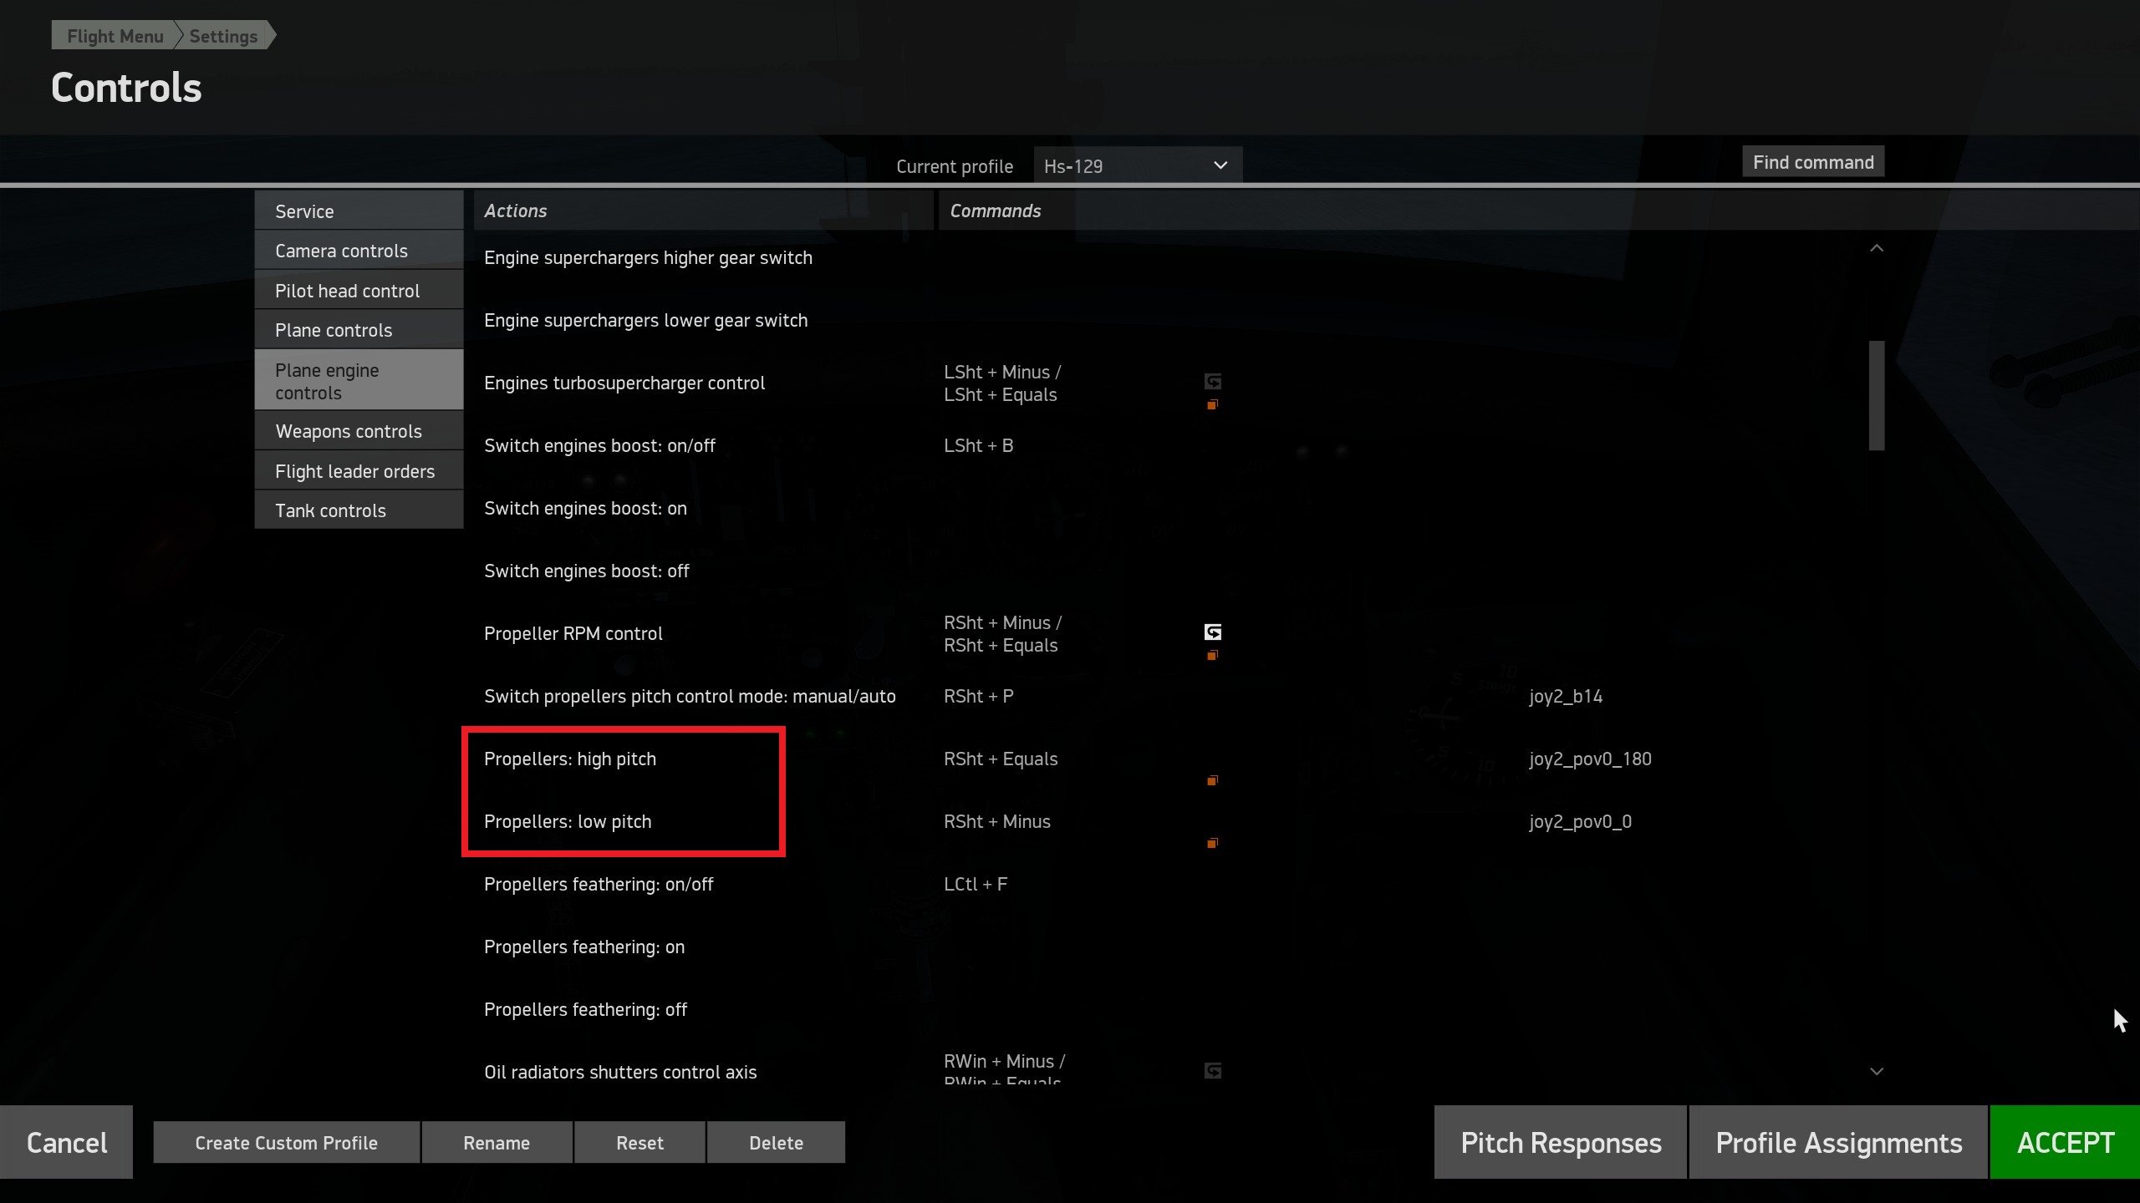Go back via the Flight Menu breadcrumb
Image resolution: width=2140 pixels, height=1203 pixels.
click(x=115, y=36)
